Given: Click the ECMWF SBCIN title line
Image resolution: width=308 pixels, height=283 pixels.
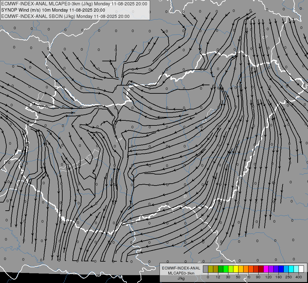Looking at the screenshot, I should click(65, 16).
